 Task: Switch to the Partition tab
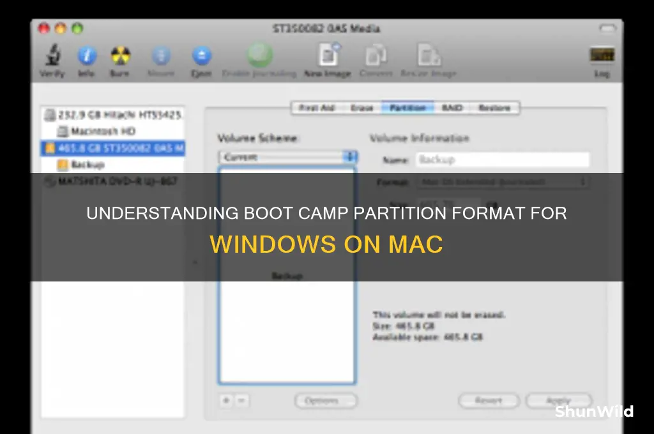tap(407, 108)
